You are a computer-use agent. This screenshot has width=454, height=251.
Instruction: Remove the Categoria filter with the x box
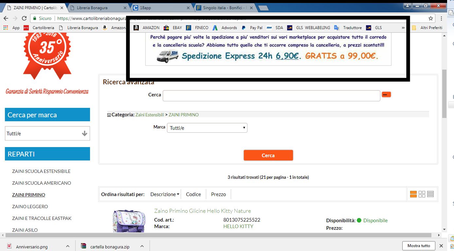click(109, 115)
